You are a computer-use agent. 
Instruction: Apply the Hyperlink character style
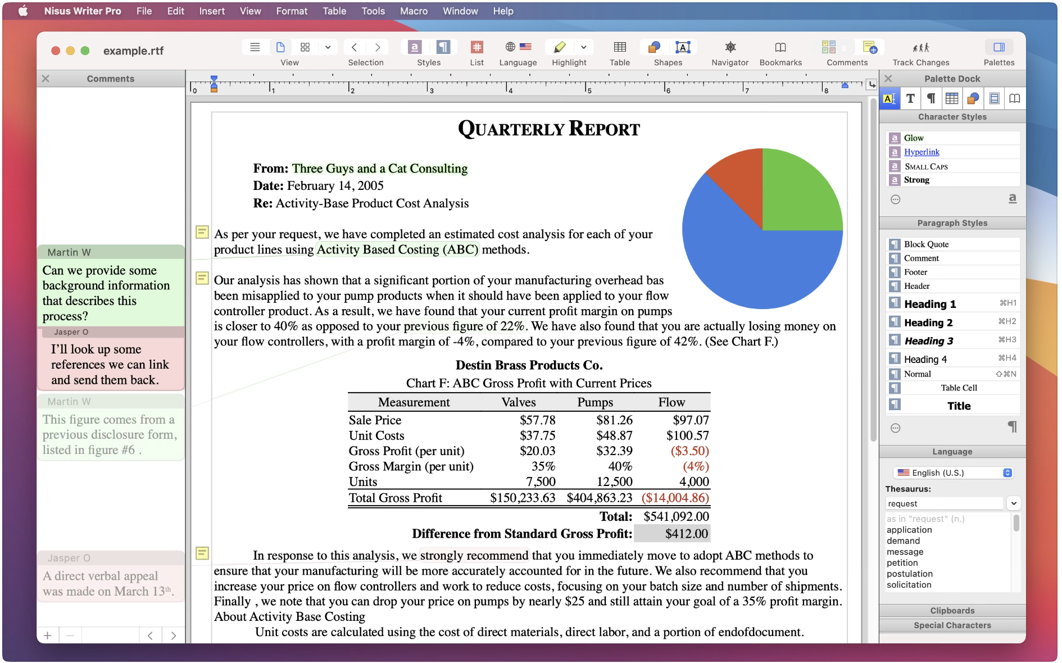[x=921, y=152]
